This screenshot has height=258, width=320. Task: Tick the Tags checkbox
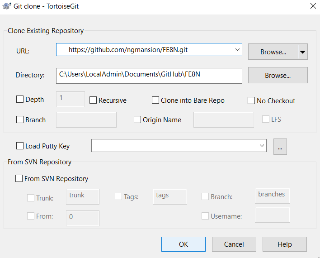tap(118, 197)
